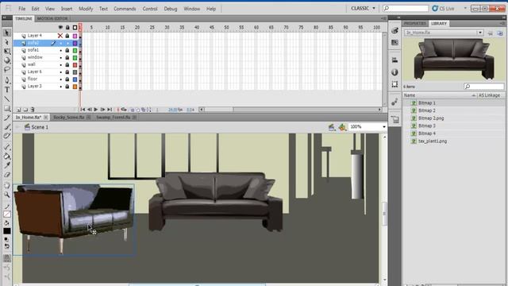Go to first frame in timeline
Viewport: 508px width, 286px height.
tap(83, 110)
